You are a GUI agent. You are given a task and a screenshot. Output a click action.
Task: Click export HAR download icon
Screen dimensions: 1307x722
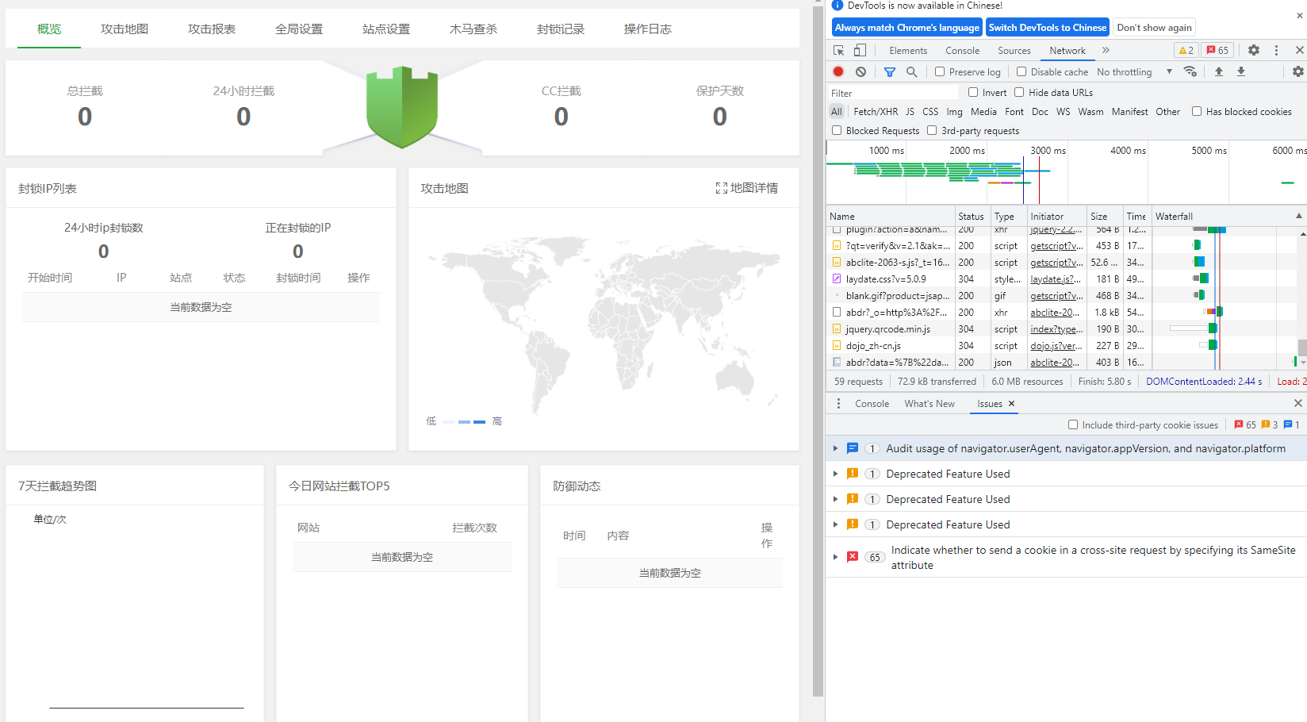tap(1241, 71)
